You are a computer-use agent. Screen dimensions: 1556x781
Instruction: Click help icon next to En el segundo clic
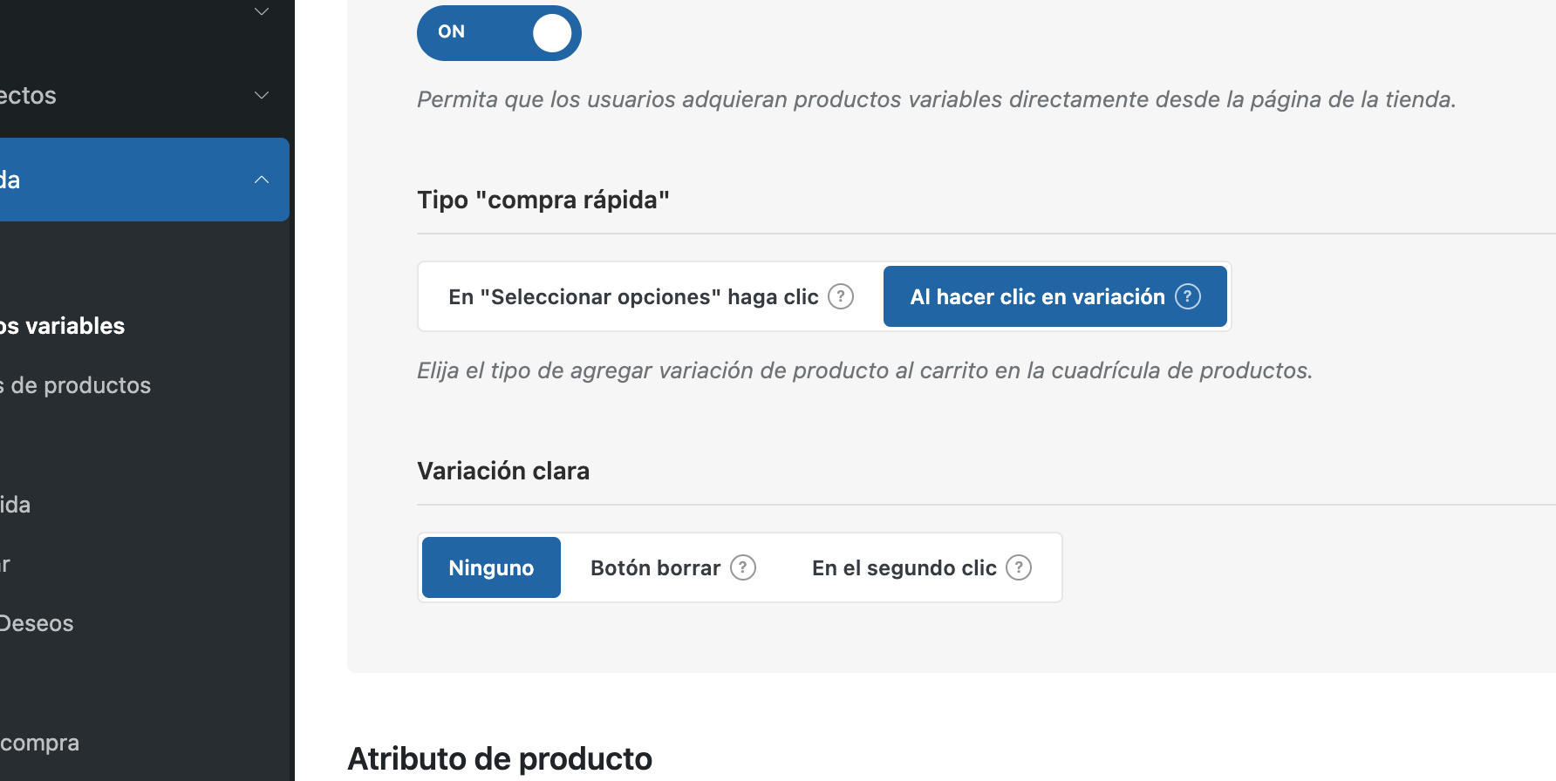pyautogui.click(x=1018, y=567)
